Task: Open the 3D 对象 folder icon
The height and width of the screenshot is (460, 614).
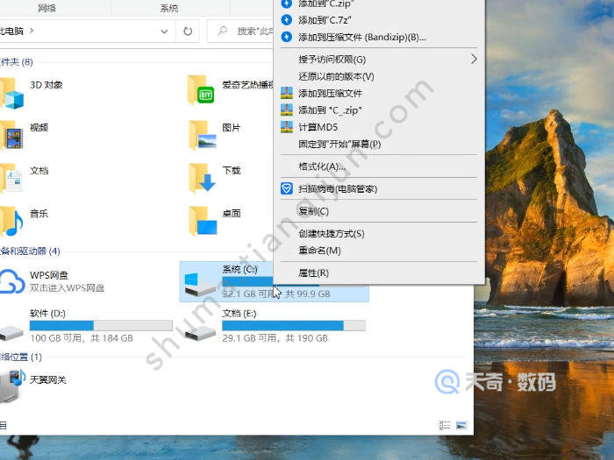Action: click(11, 93)
